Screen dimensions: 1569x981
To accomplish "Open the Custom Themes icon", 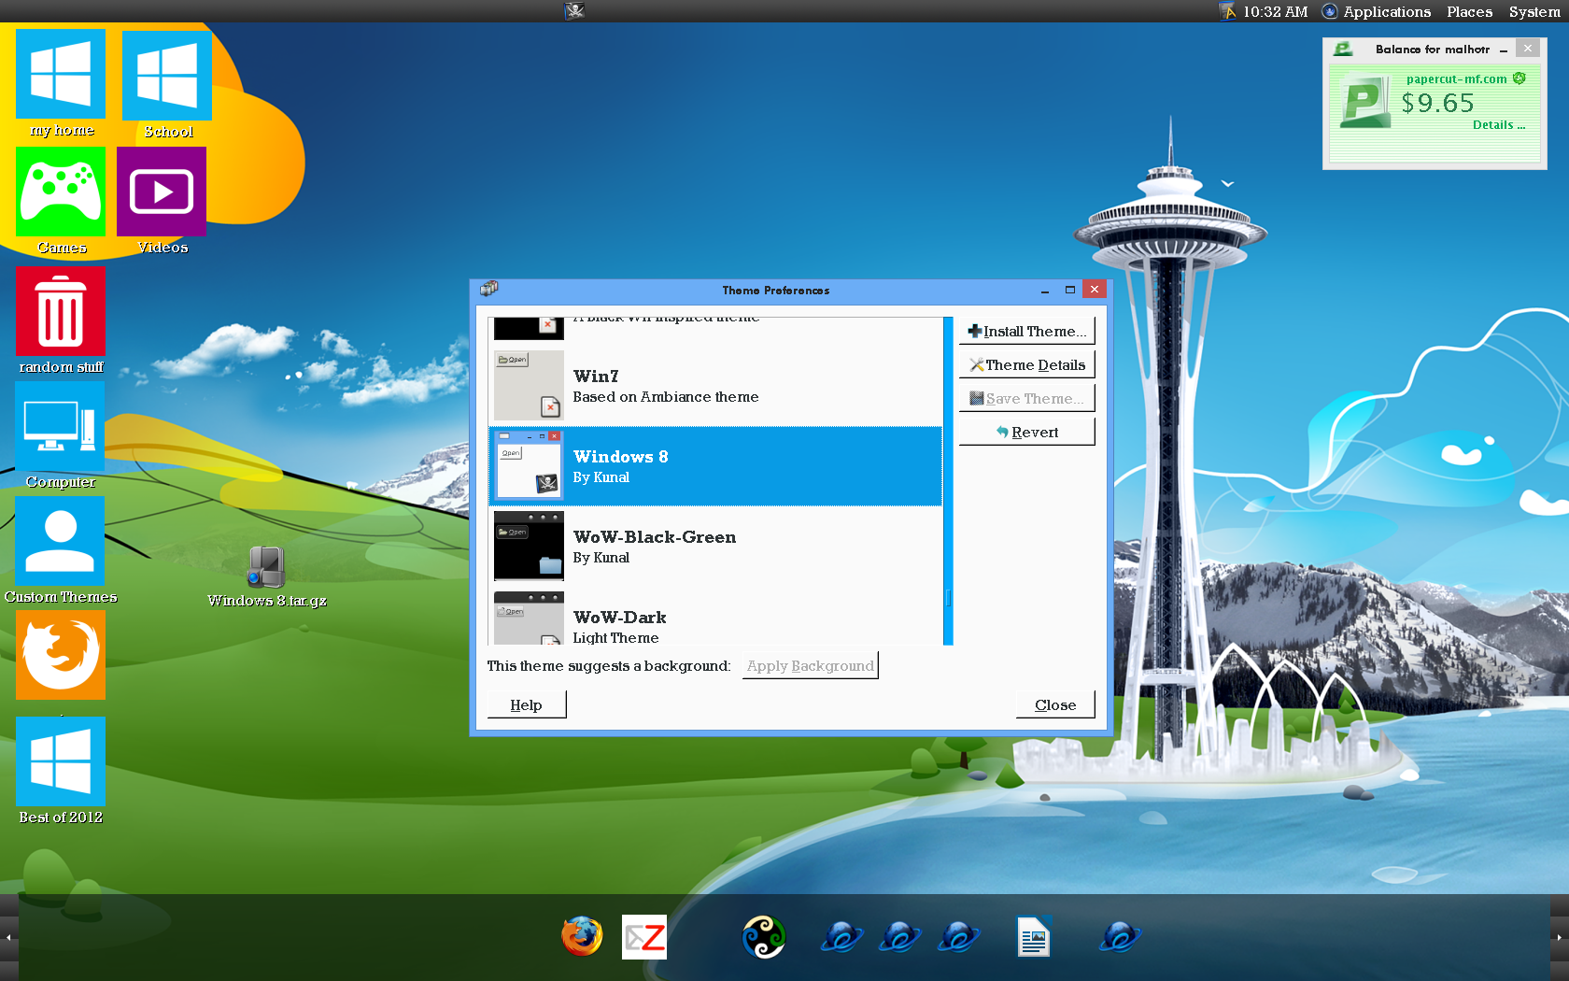I will (61, 542).
